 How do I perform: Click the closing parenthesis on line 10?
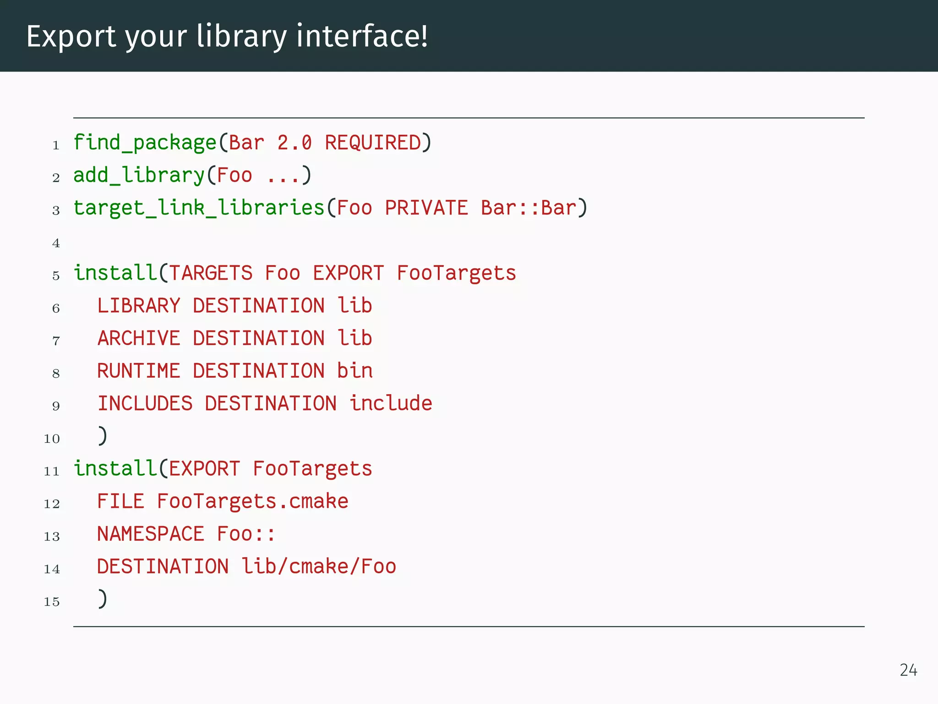point(103,436)
